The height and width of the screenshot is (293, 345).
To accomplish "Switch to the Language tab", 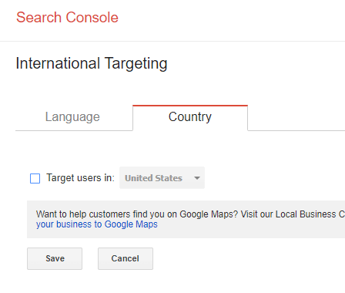I will coord(72,117).
